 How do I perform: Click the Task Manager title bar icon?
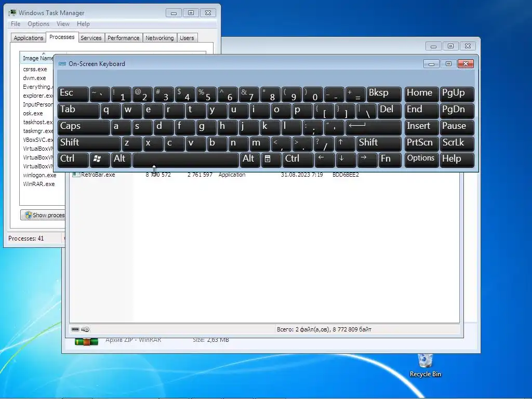(x=13, y=12)
